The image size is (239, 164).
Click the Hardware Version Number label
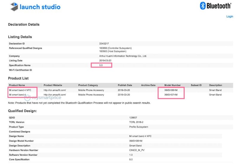24,150
